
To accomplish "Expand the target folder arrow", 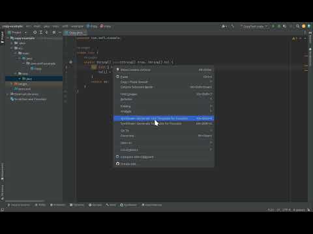I will (12, 84).
